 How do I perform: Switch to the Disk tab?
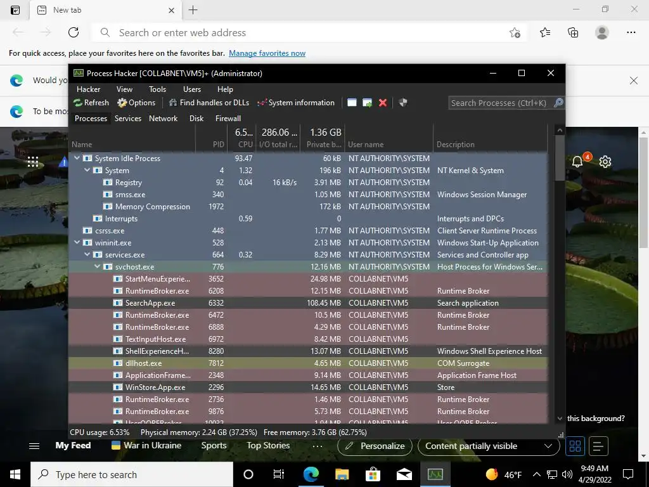196,119
